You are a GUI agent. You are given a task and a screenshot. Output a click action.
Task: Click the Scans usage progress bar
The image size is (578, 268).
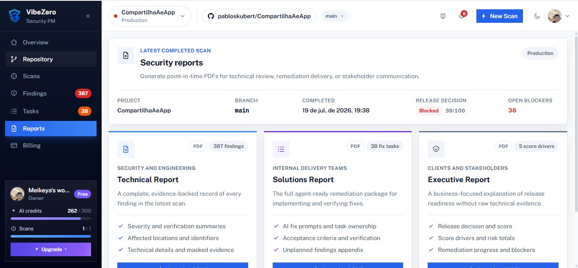[51, 236]
